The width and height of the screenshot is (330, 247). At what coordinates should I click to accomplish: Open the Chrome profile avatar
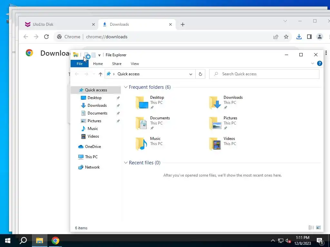(319, 37)
